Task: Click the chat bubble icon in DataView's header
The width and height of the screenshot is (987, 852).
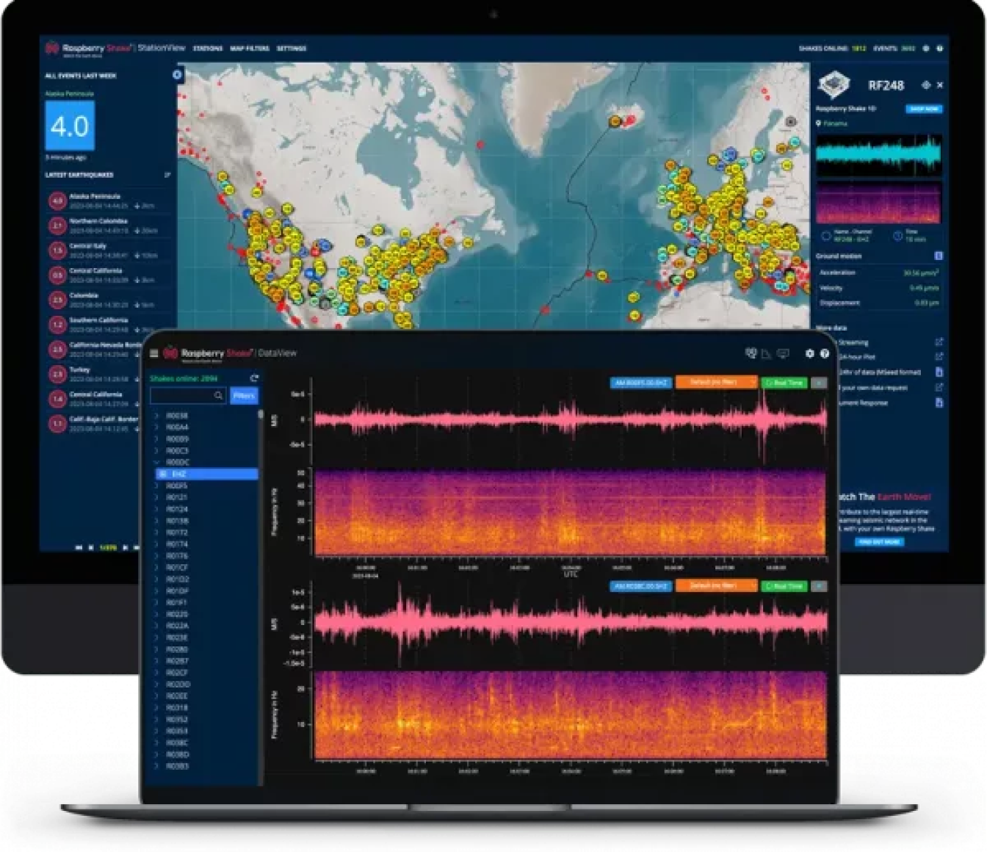Action: (783, 353)
